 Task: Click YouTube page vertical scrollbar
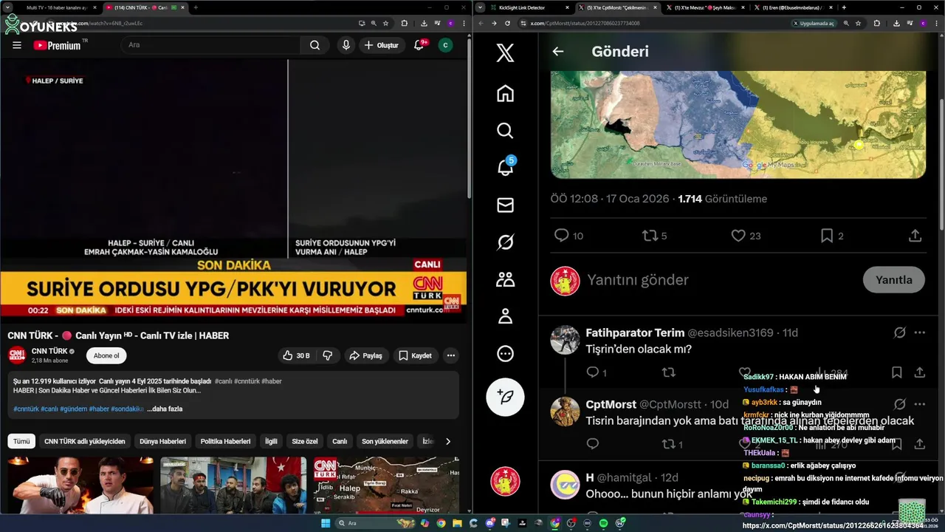tap(469, 118)
